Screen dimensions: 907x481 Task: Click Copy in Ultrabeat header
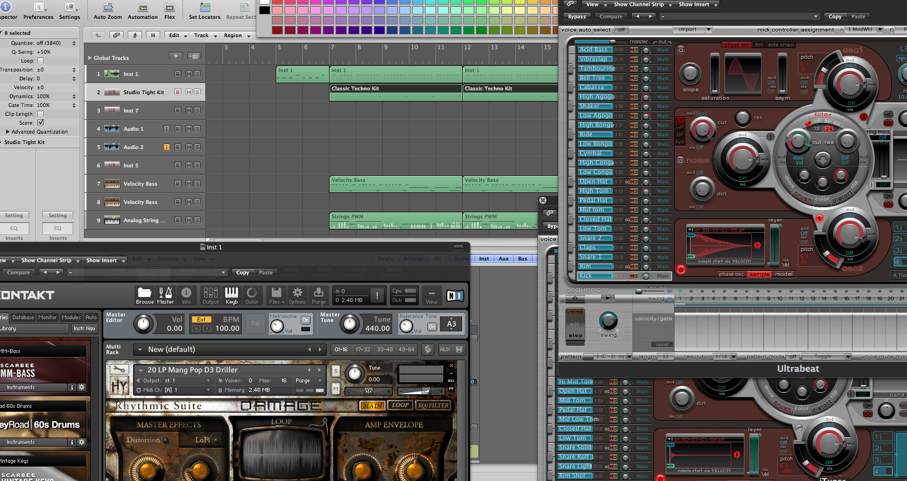tap(835, 17)
